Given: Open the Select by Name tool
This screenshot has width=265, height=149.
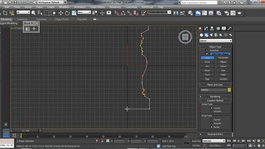Looking at the screenshot, I should click(40, 13).
